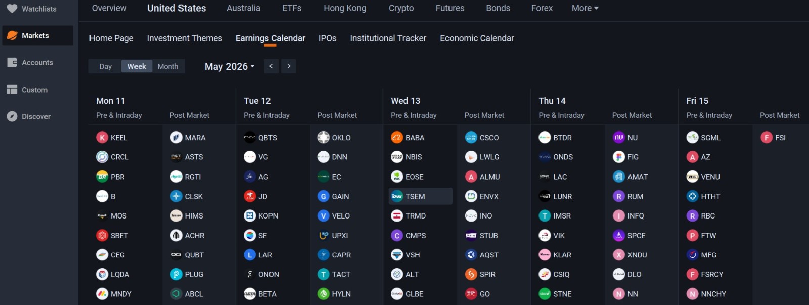Click the Discover compass icon

click(12, 116)
